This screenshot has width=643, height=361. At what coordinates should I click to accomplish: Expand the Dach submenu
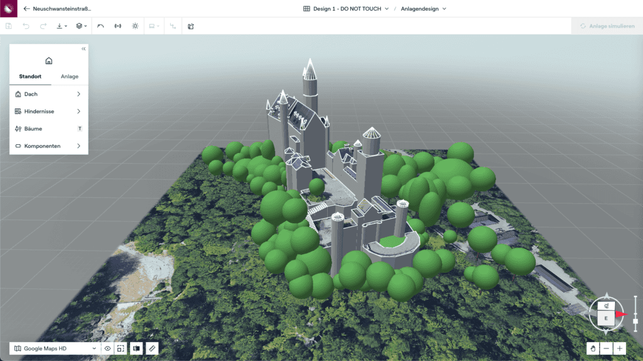tap(49, 94)
